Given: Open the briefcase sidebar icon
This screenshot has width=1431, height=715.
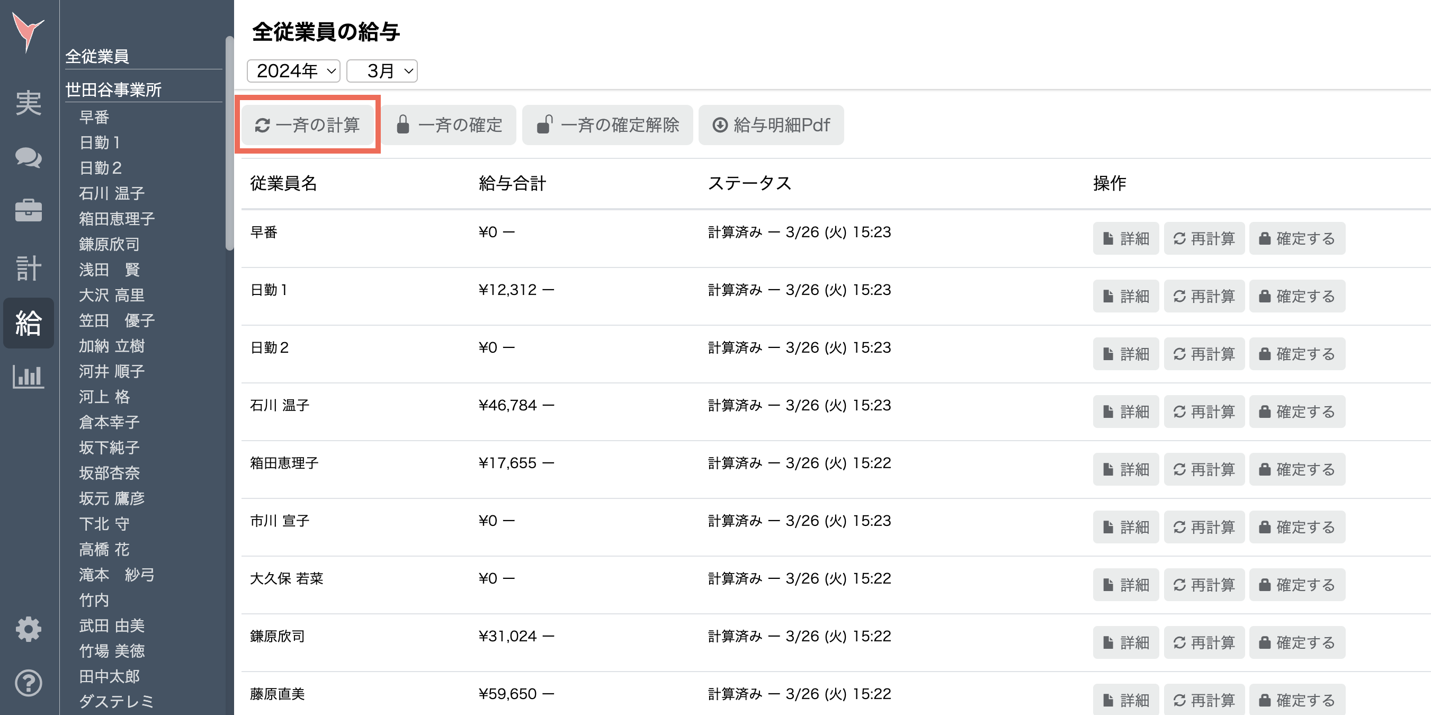Looking at the screenshot, I should click(x=28, y=211).
